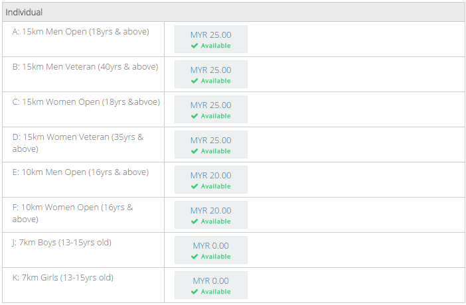Click Available checkmark icon for 7km Boys
Image resolution: width=466 pixels, height=305 pixels.
click(194, 257)
